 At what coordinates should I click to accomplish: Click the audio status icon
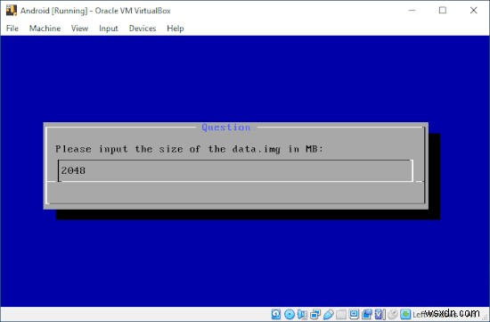click(302, 314)
